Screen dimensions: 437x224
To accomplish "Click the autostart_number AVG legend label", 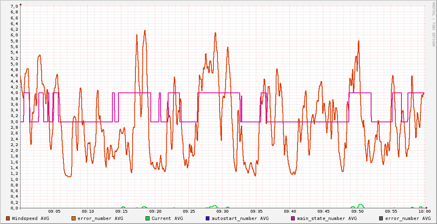I will point(240,218).
